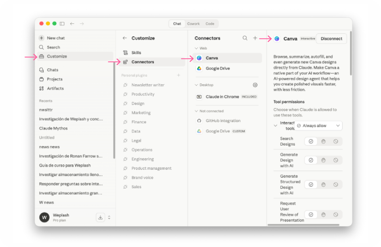The height and width of the screenshot is (247, 381).
Task: Switch to the Code tab
Action: [210, 24]
